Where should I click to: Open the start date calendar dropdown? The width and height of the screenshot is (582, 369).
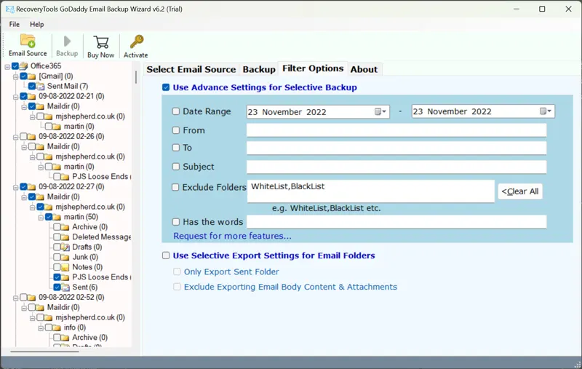381,112
